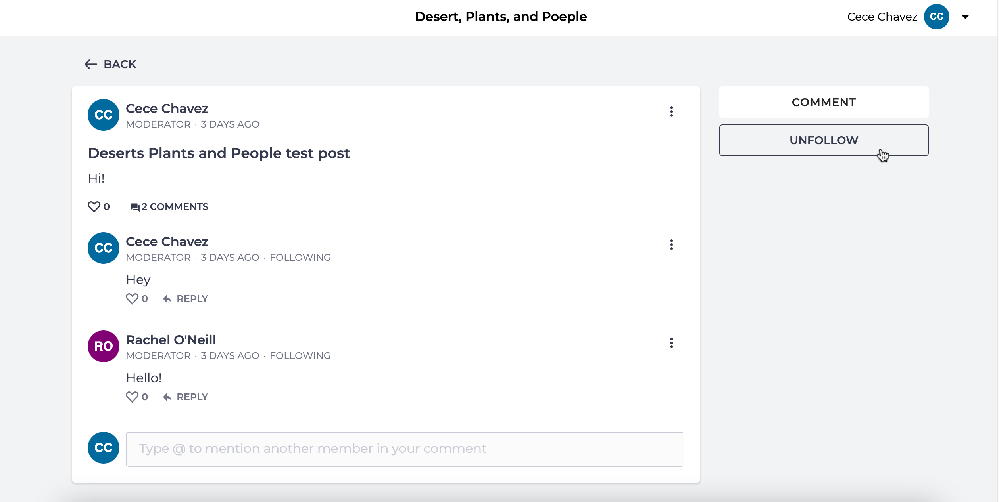The width and height of the screenshot is (999, 502).
Task: Click the mention comment input field
Action: pyautogui.click(x=405, y=449)
